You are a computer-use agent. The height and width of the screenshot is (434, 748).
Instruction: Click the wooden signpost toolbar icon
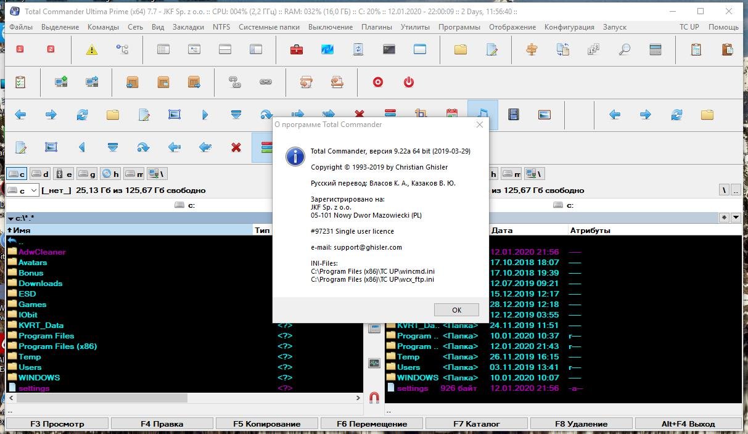(x=532, y=50)
